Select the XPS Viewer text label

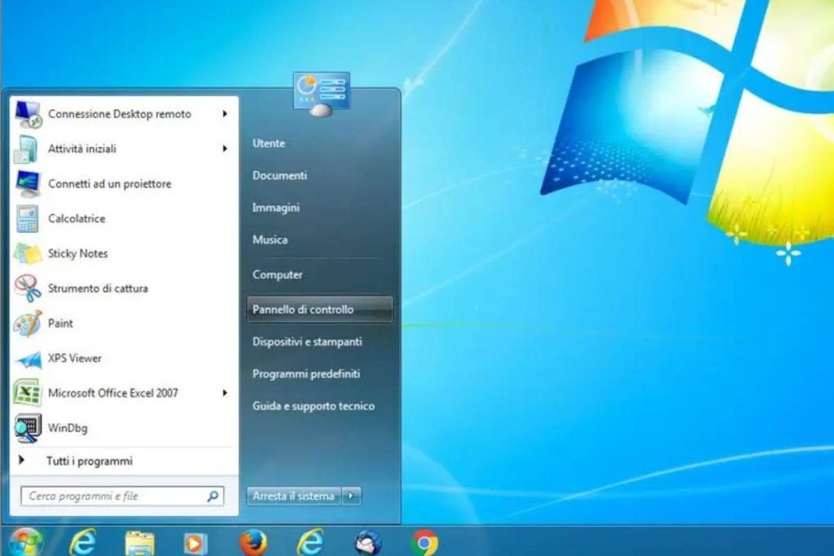click(x=74, y=358)
